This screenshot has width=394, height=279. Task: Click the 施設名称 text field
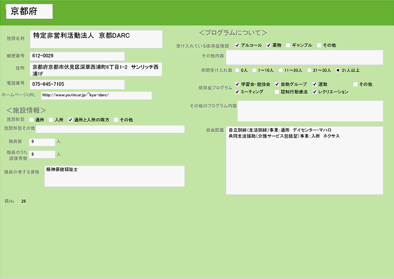tap(96, 39)
